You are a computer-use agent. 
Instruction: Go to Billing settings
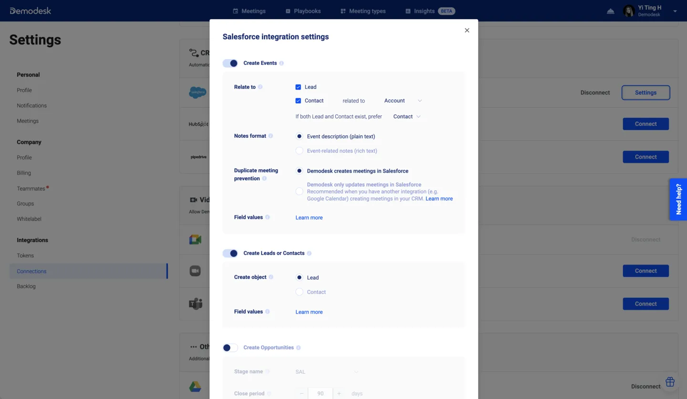pyautogui.click(x=24, y=173)
